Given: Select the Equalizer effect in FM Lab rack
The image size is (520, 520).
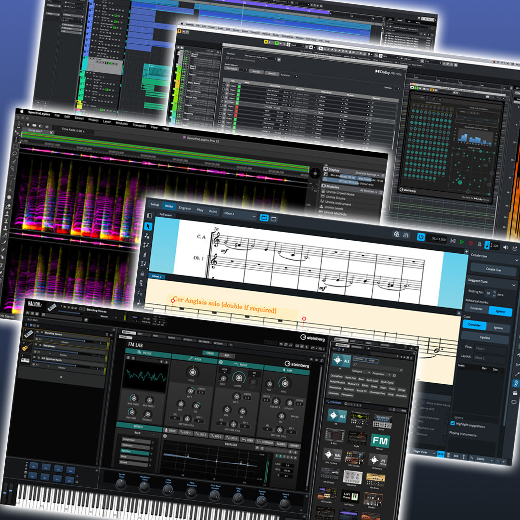Looking at the screenshot, I should [135, 451].
